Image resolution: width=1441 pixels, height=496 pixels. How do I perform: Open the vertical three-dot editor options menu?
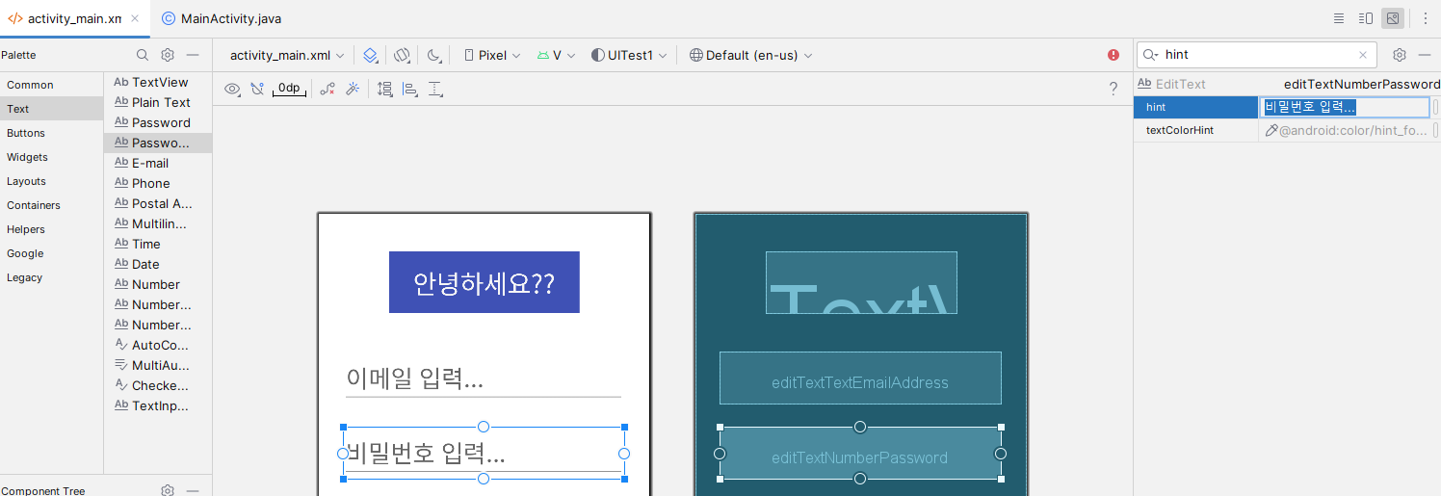pyautogui.click(x=1426, y=18)
